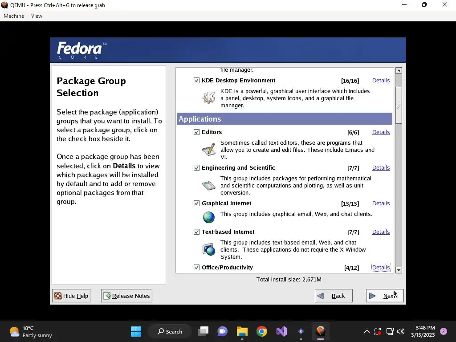Open the Release Notes
456x342 pixels.
(126, 296)
